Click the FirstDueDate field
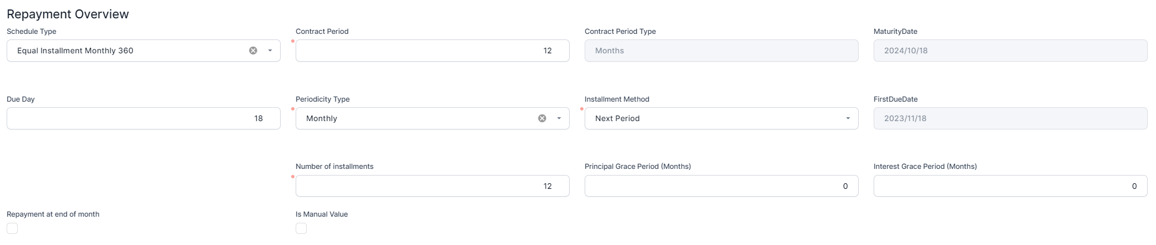 (x=1010, y=118)
